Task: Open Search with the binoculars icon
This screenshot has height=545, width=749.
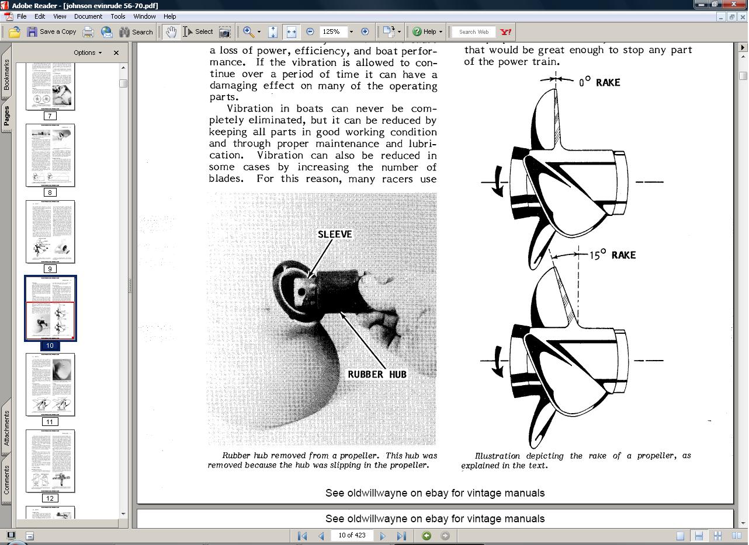Action: (124, 32)
